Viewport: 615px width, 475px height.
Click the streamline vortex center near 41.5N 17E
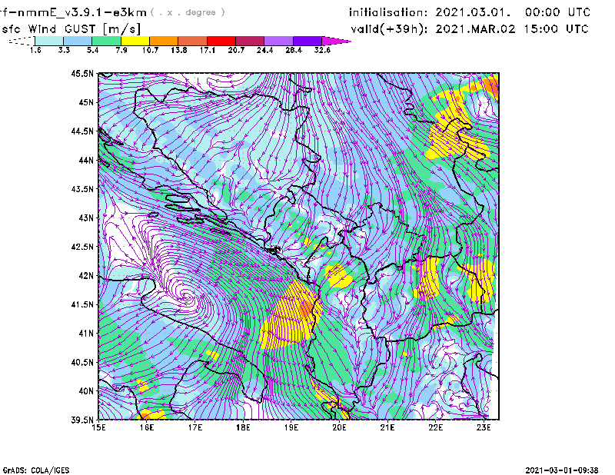point(187,297)
